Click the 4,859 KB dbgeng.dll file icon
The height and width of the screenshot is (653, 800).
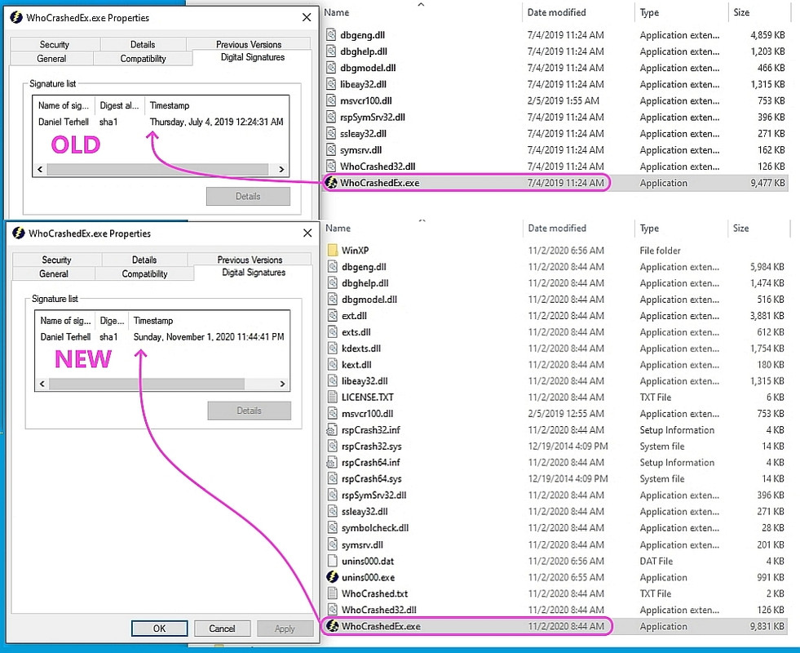pyautogui.click(x=331, y=35)
